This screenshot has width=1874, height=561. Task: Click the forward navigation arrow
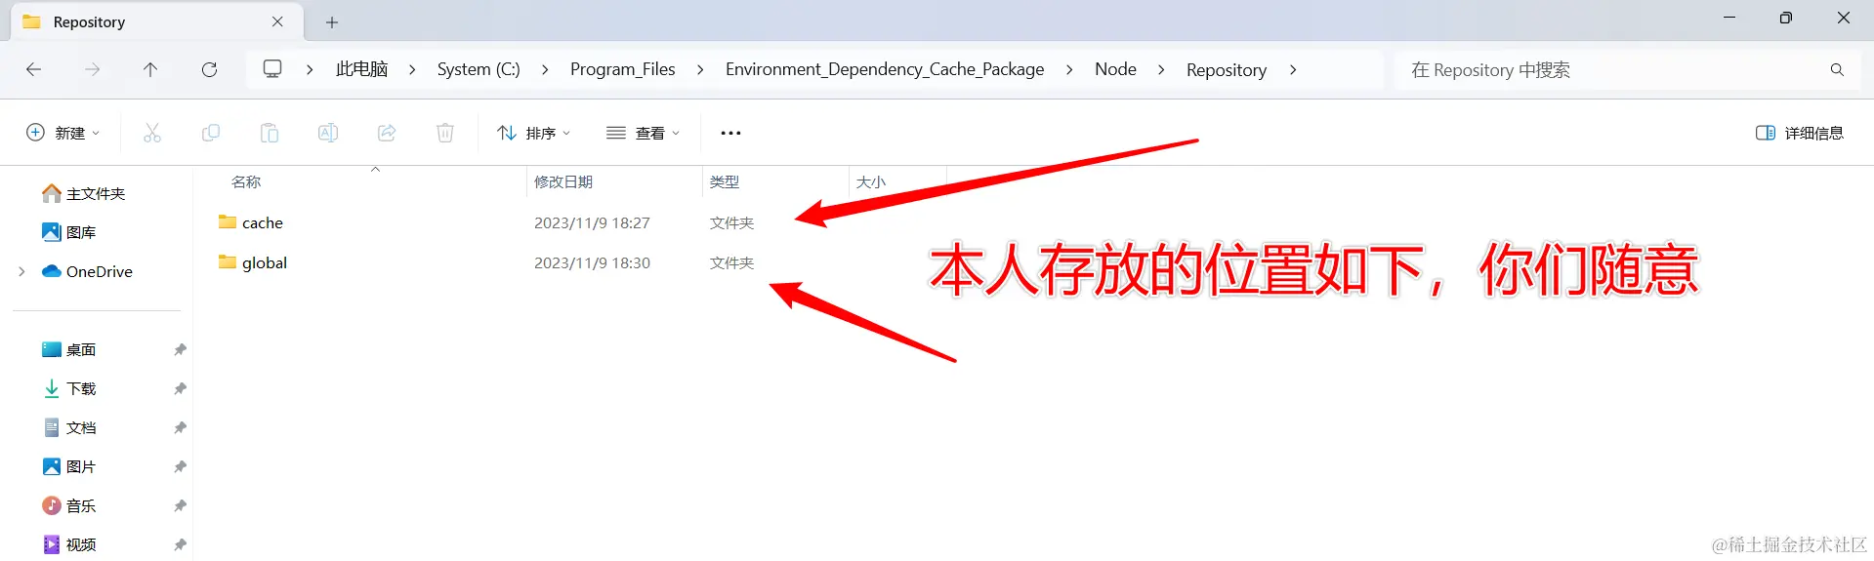tap(92, 69)
